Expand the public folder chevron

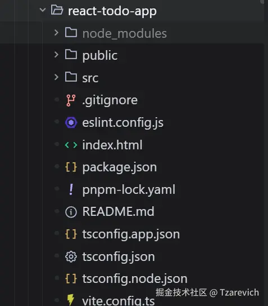point(56,55)
